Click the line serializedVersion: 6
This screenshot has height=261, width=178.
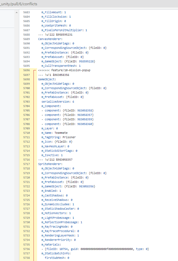point(58,102)
